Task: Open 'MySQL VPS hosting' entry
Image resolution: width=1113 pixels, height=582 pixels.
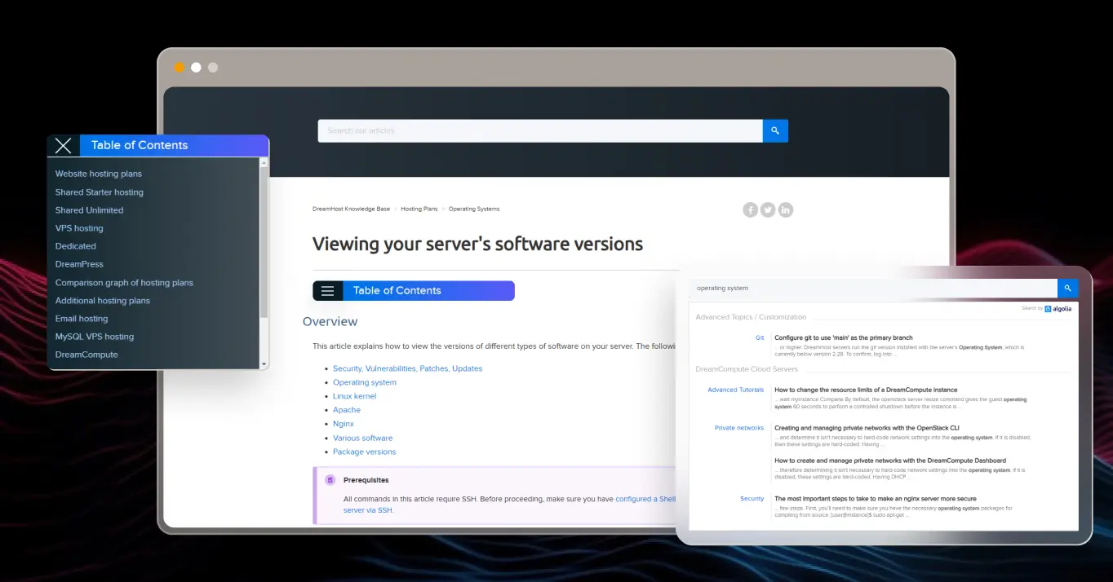Action: (95, 337)
